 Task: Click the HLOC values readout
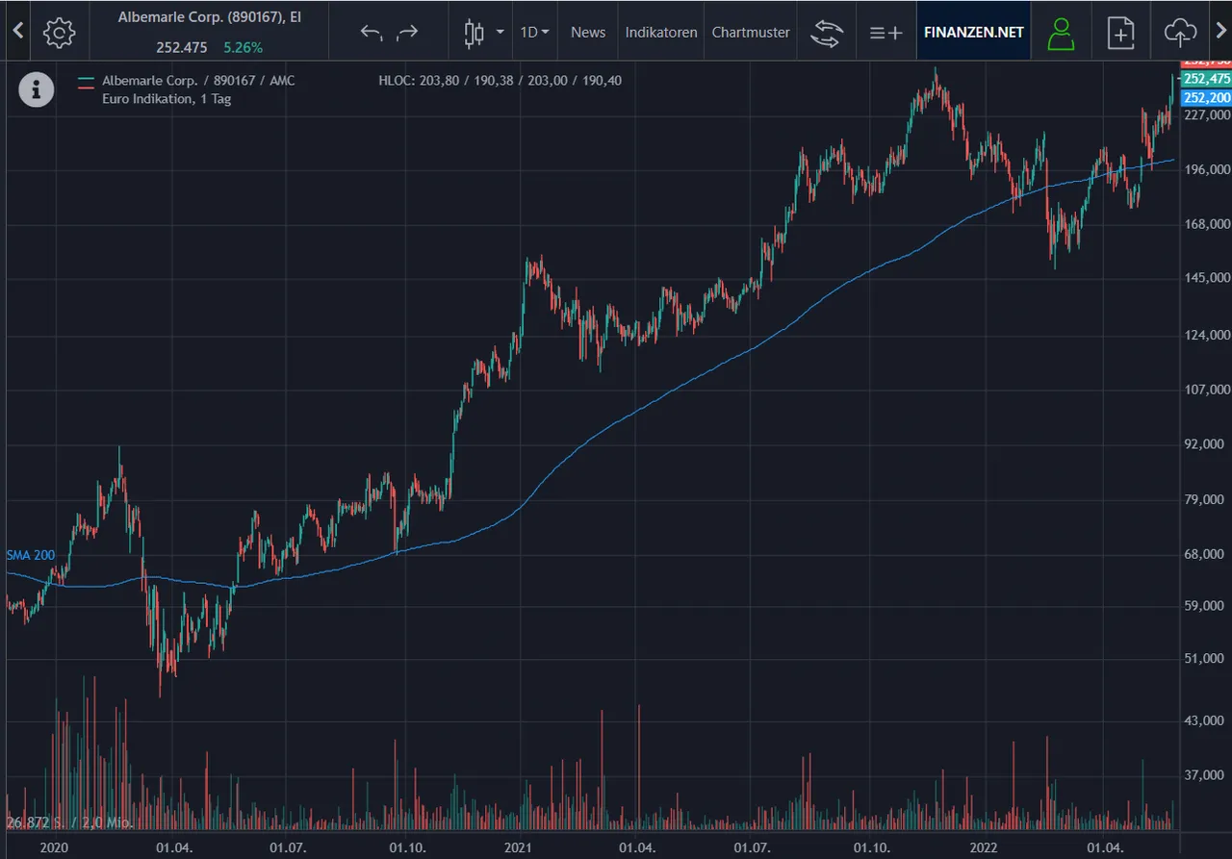point(500,81)
